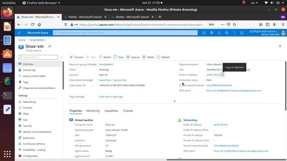The width and height of the screenshot is (287, 161).
Task: Delete the virtual machine
Action: [x=148, y=57]
